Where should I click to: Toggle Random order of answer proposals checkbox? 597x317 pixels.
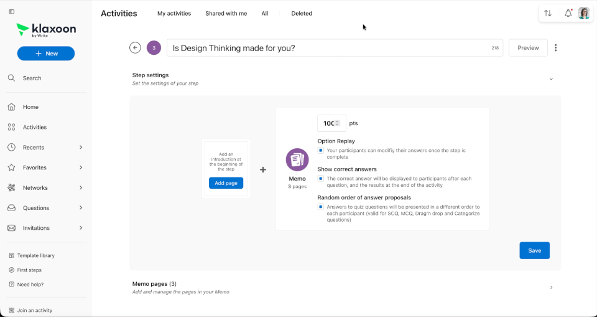point(321,207)
